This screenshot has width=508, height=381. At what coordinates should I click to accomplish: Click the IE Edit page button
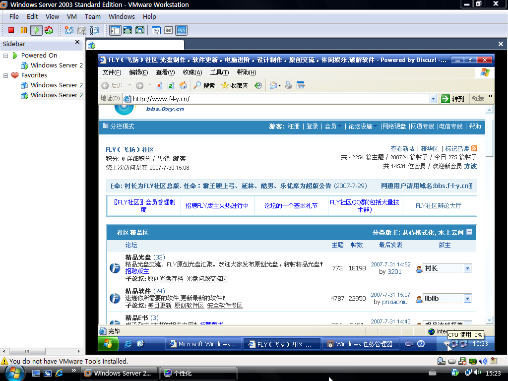(x=301, y=85)
